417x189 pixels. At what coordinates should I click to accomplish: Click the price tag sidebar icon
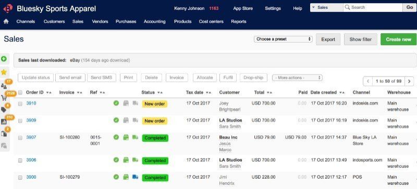[x=4, y=109]
